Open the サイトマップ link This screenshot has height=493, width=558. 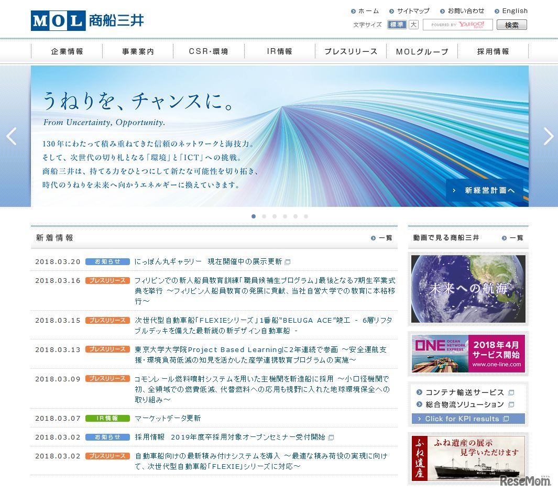pos(410,11)
